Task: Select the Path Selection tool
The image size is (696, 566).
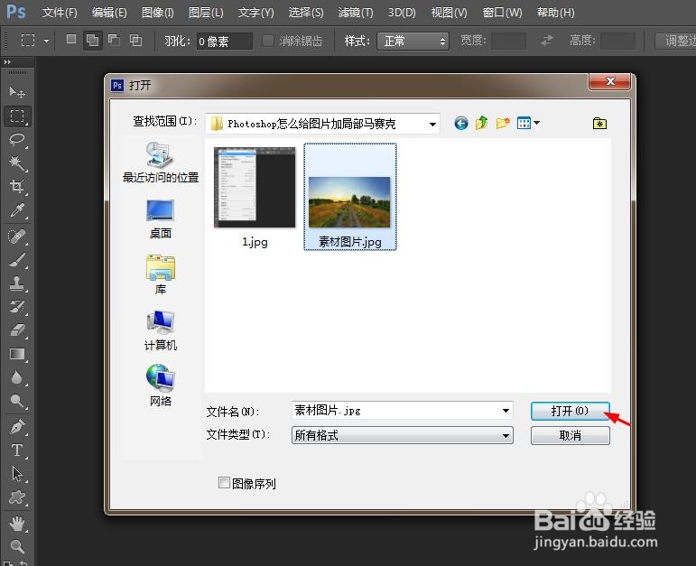Action: (x=17, y=474)
